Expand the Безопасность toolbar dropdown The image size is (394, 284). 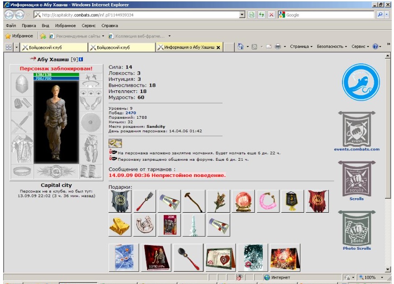pyautogui.click(x=332, y=47)
